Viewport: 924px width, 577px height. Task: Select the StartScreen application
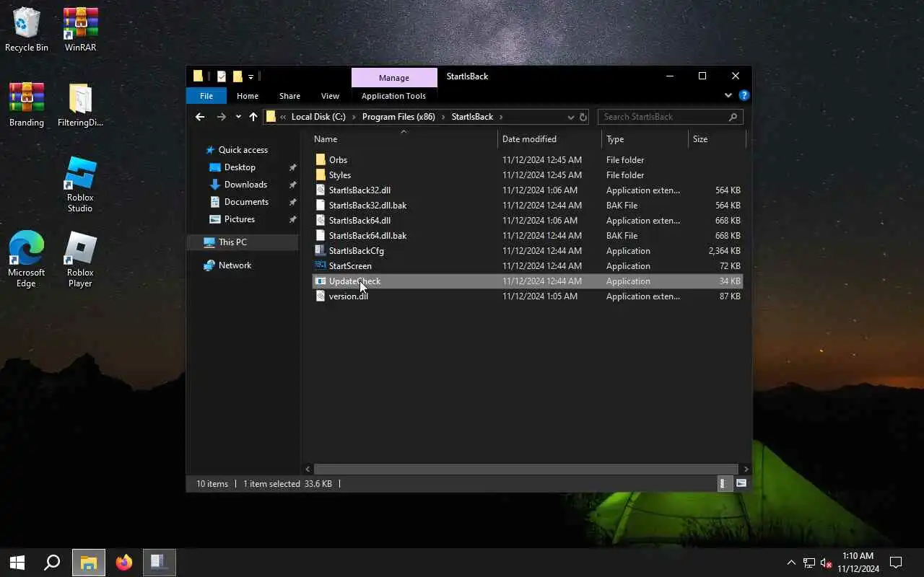coord(528,266)
